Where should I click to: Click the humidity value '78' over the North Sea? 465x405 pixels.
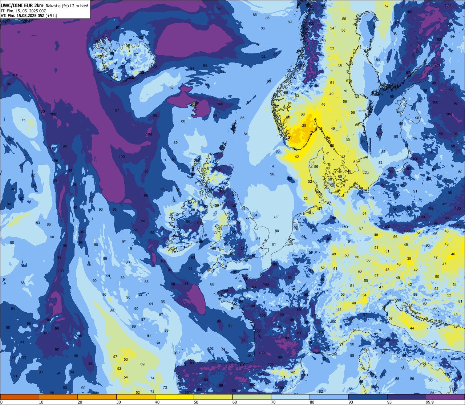275,217
